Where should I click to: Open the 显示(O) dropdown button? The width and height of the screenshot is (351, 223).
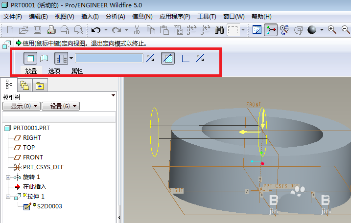tap(22, 106)
